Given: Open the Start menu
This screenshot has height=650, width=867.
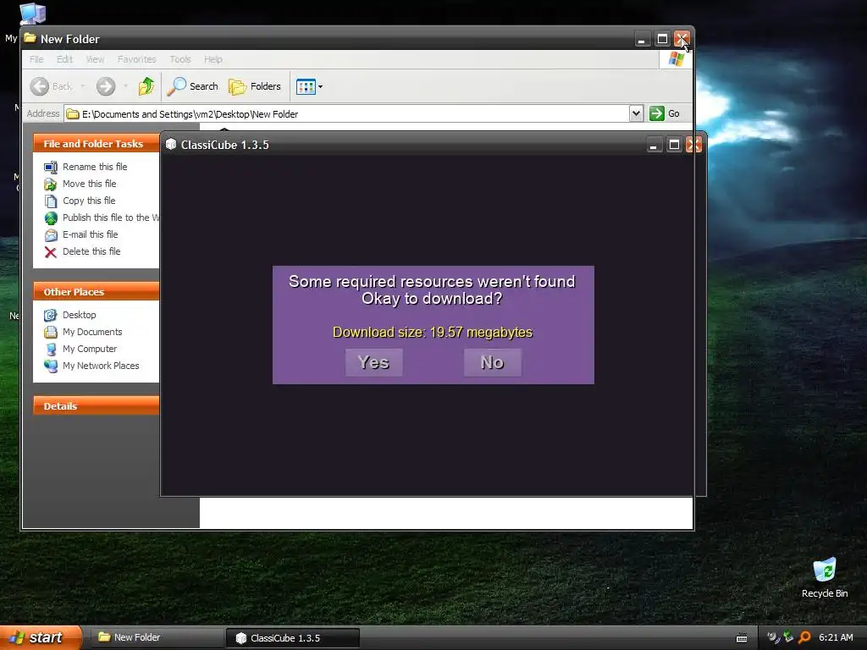Looking at the screenshot, I should coord(40,637).
